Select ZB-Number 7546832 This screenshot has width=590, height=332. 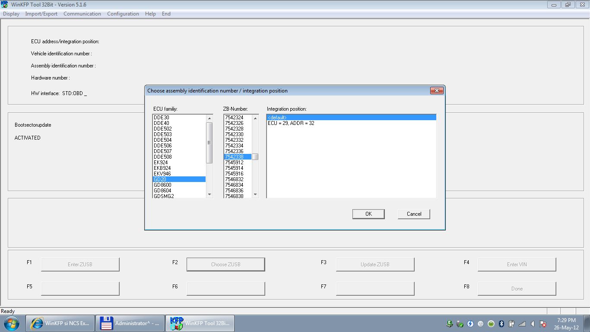238,179
